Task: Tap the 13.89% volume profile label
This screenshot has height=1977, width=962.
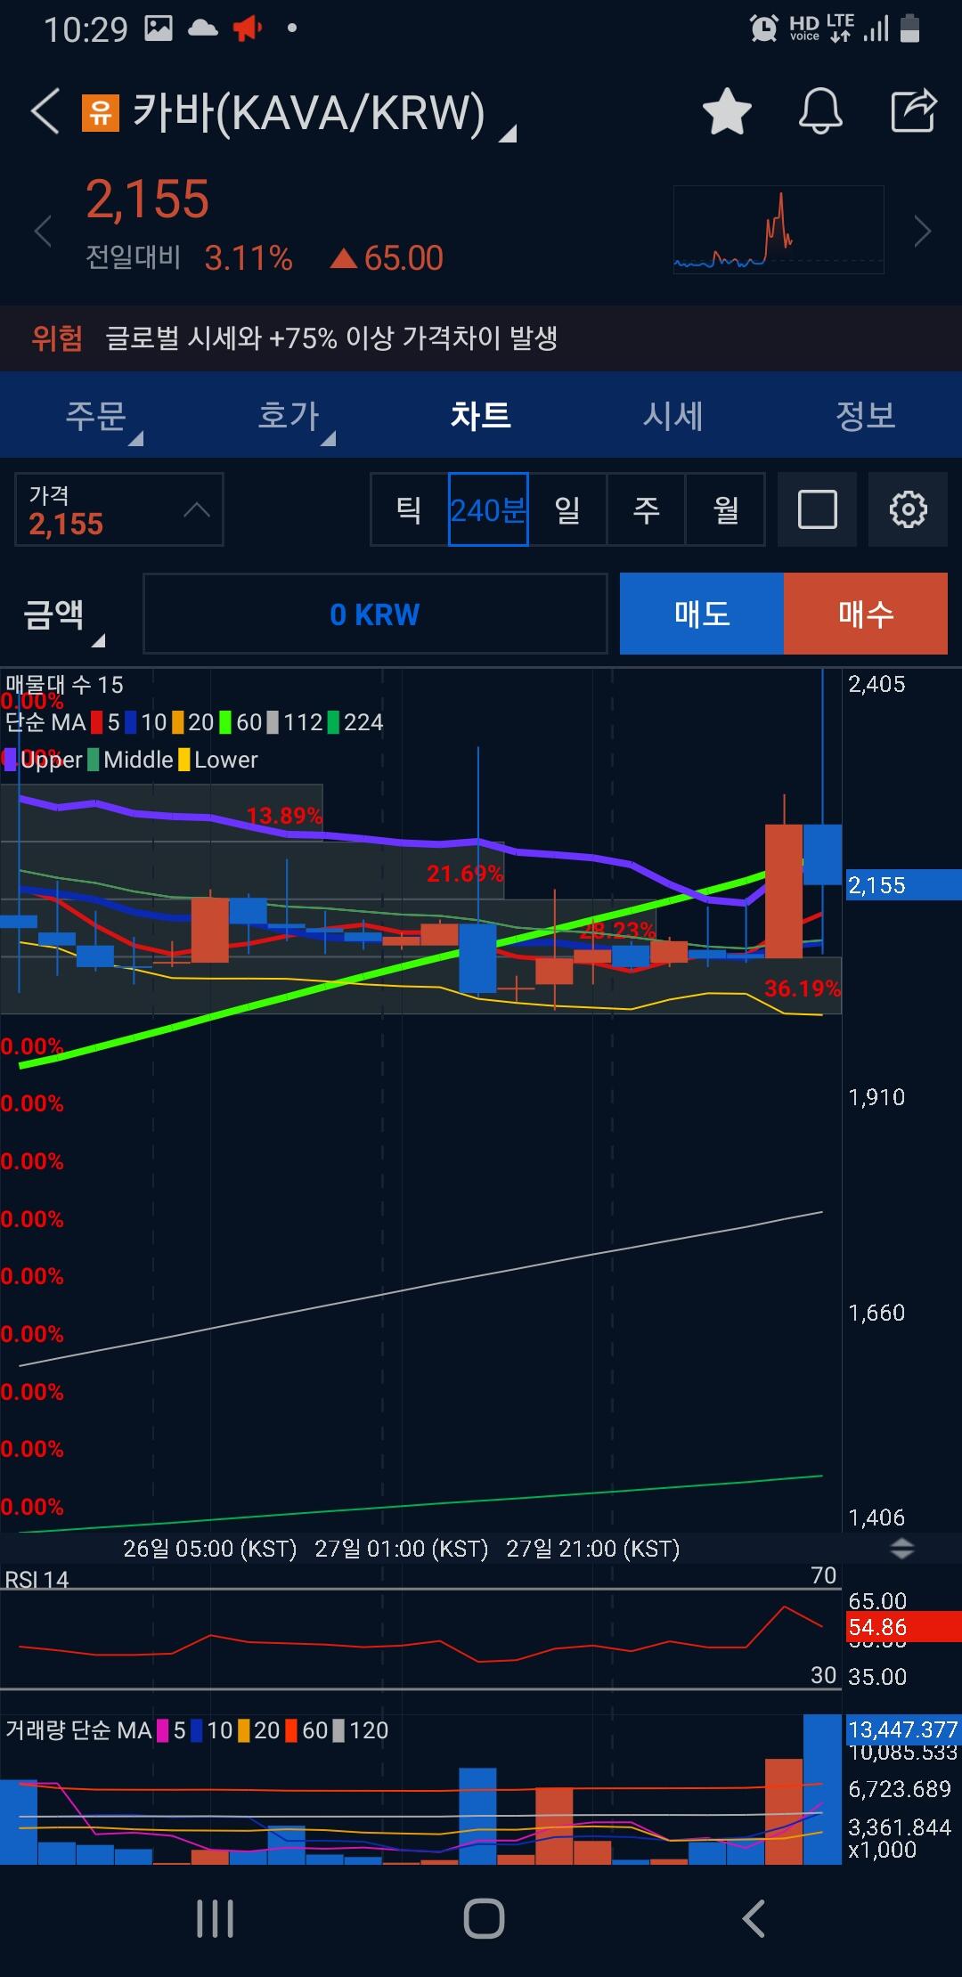Action: (284, 815)
